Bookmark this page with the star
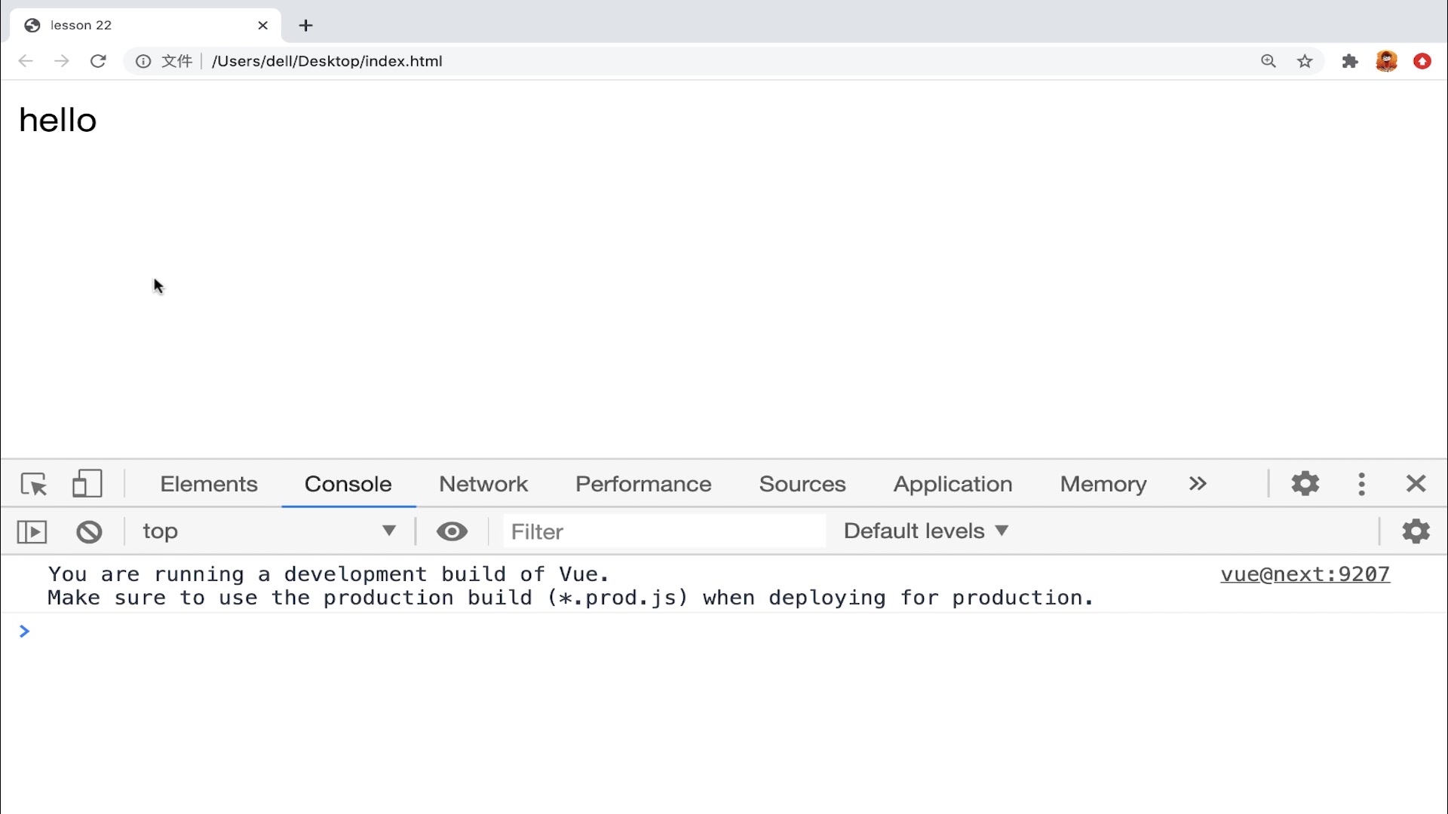Viewport: 1448px width, 814px height. point(1305,61)
